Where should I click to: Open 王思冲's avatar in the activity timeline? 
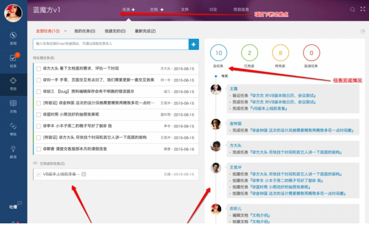click(x=216, y=168)
